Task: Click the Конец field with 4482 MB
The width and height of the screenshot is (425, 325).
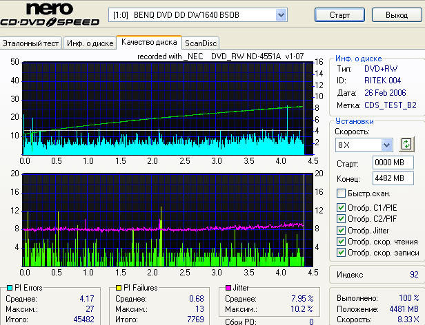Action: pos(393,178)
